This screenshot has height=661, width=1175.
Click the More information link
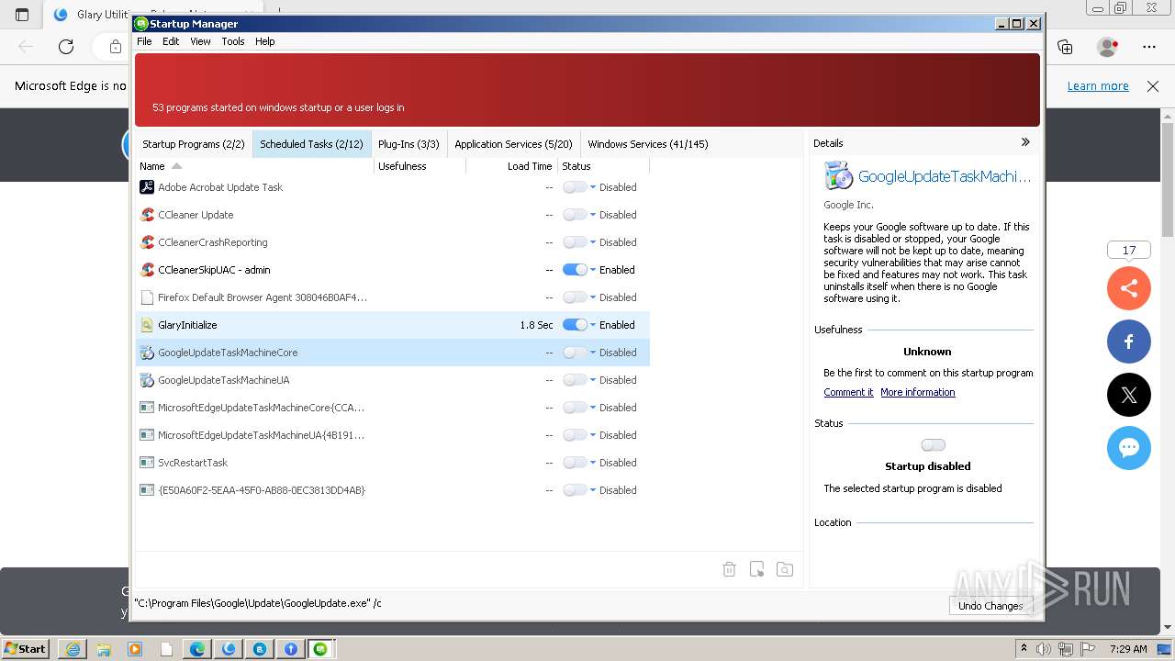(x=918, y=392)
